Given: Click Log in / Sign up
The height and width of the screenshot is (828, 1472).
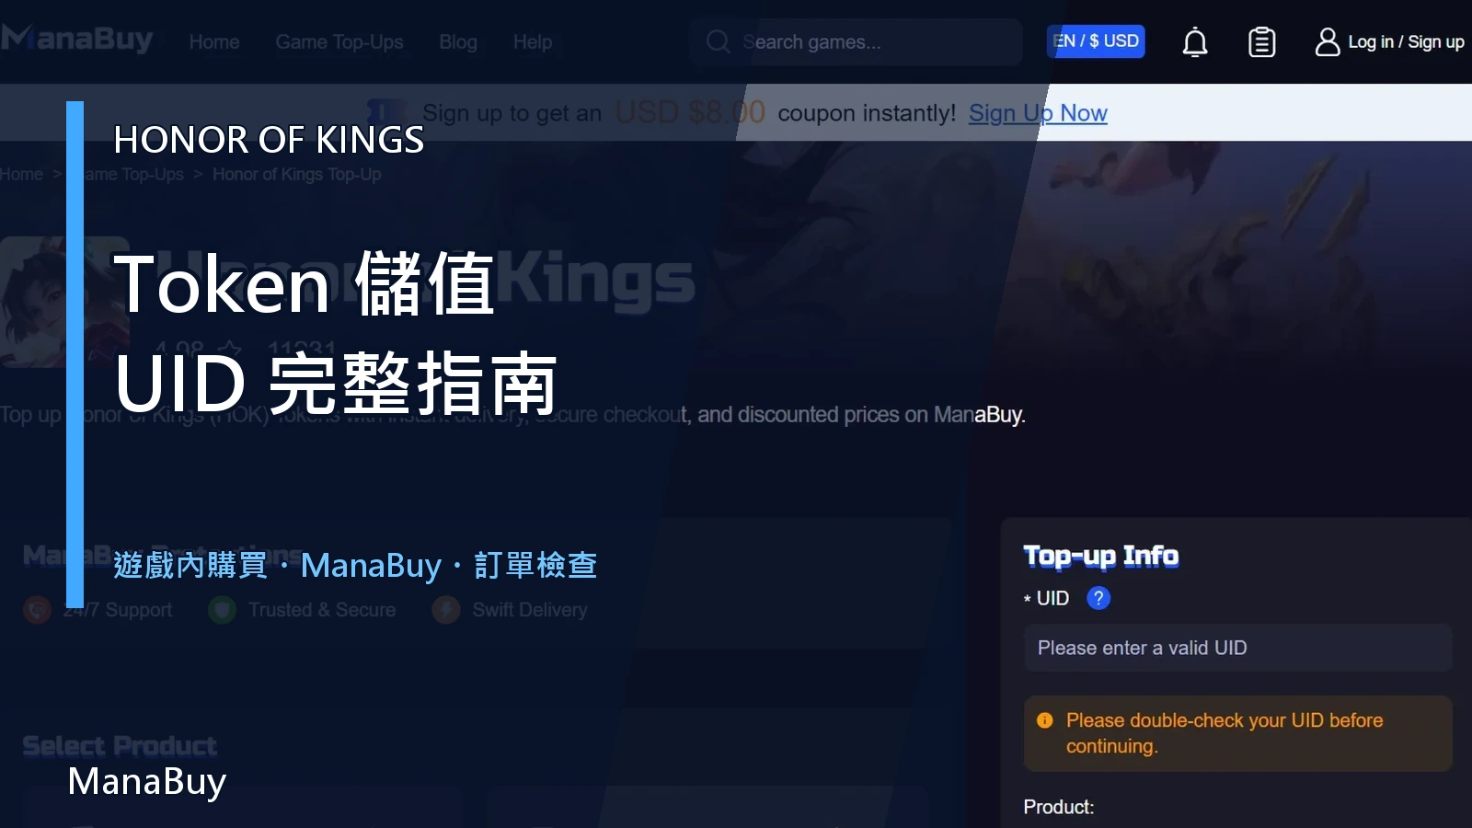Looking at the screenshot, I should tap(1406, 42).
